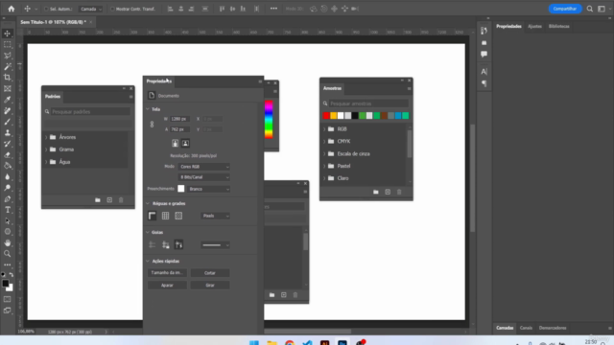Enable Mostrar Contr. Transf. checkbox

pos(112,9)
